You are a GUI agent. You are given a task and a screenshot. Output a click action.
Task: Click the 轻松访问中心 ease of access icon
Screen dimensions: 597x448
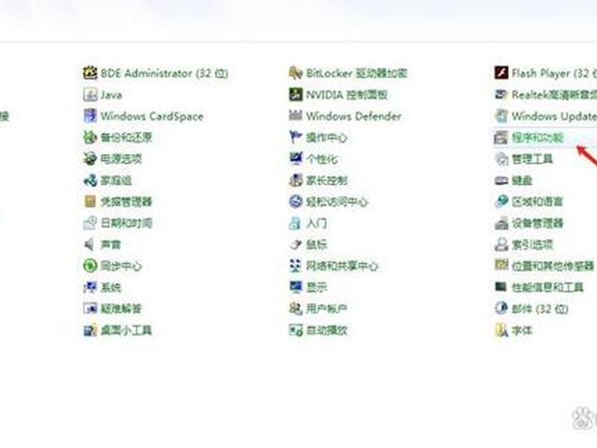coord(296,201)
